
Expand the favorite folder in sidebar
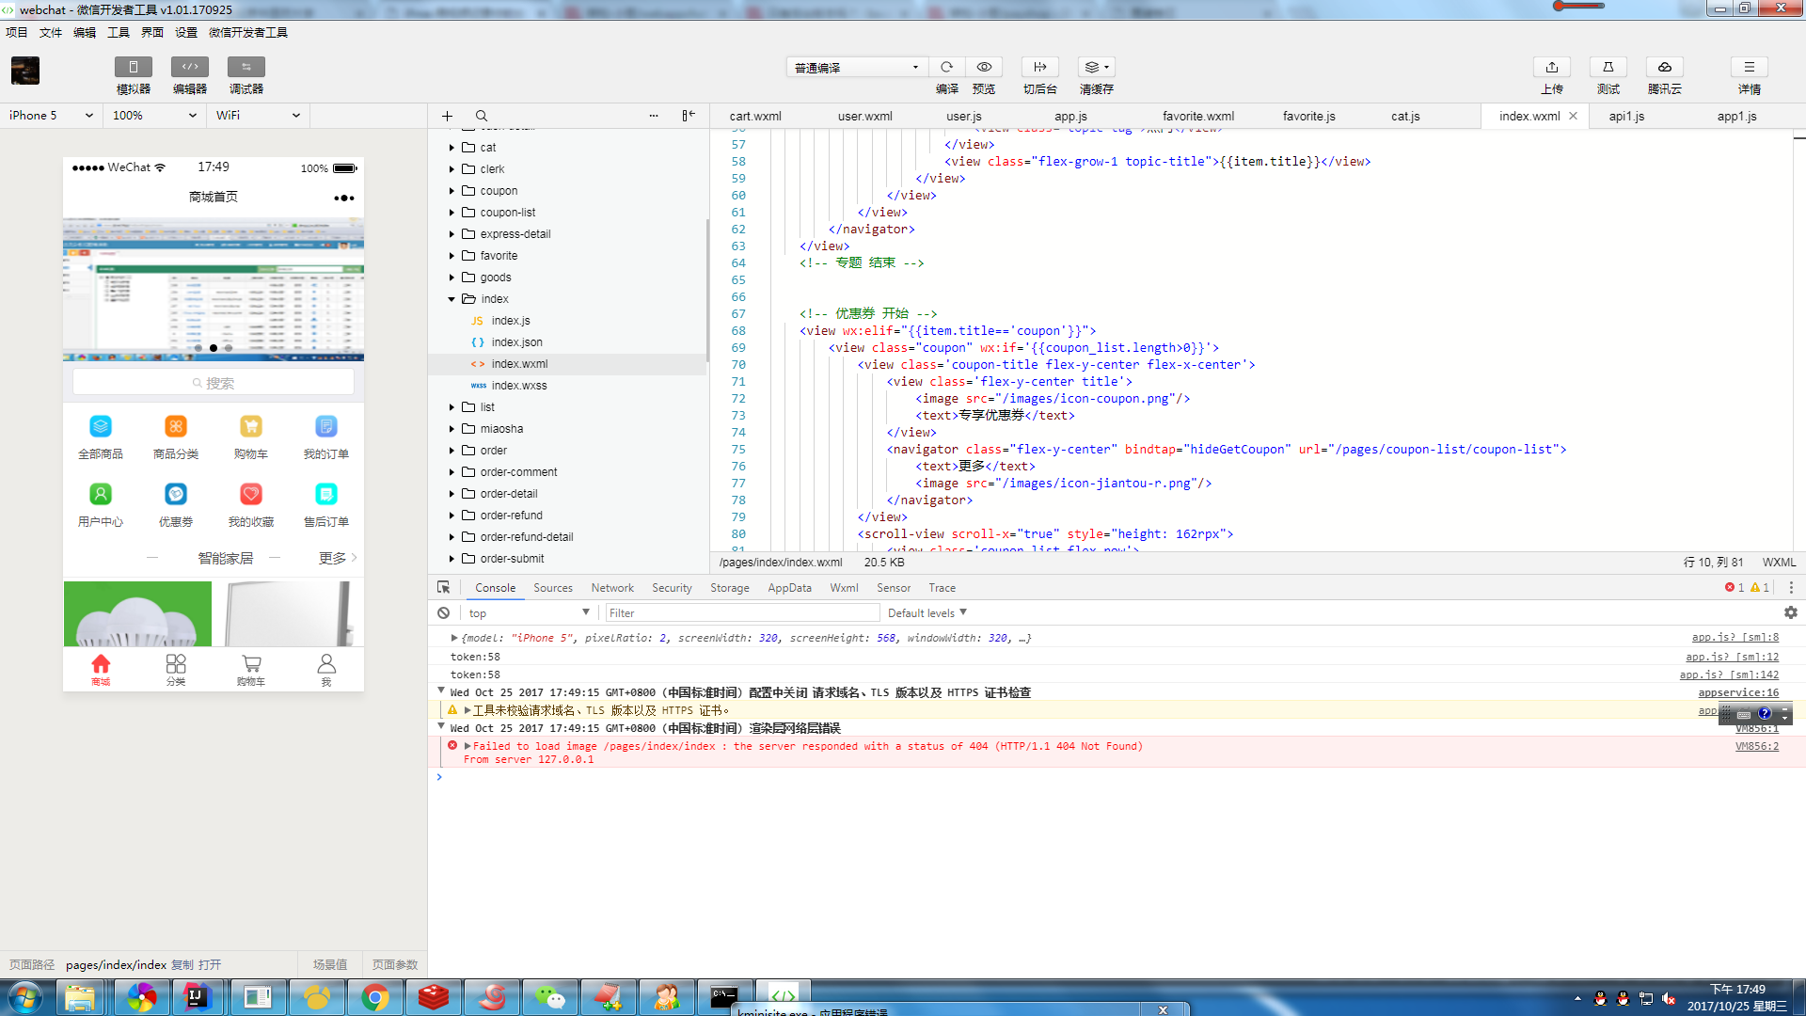tap(451, 254)
